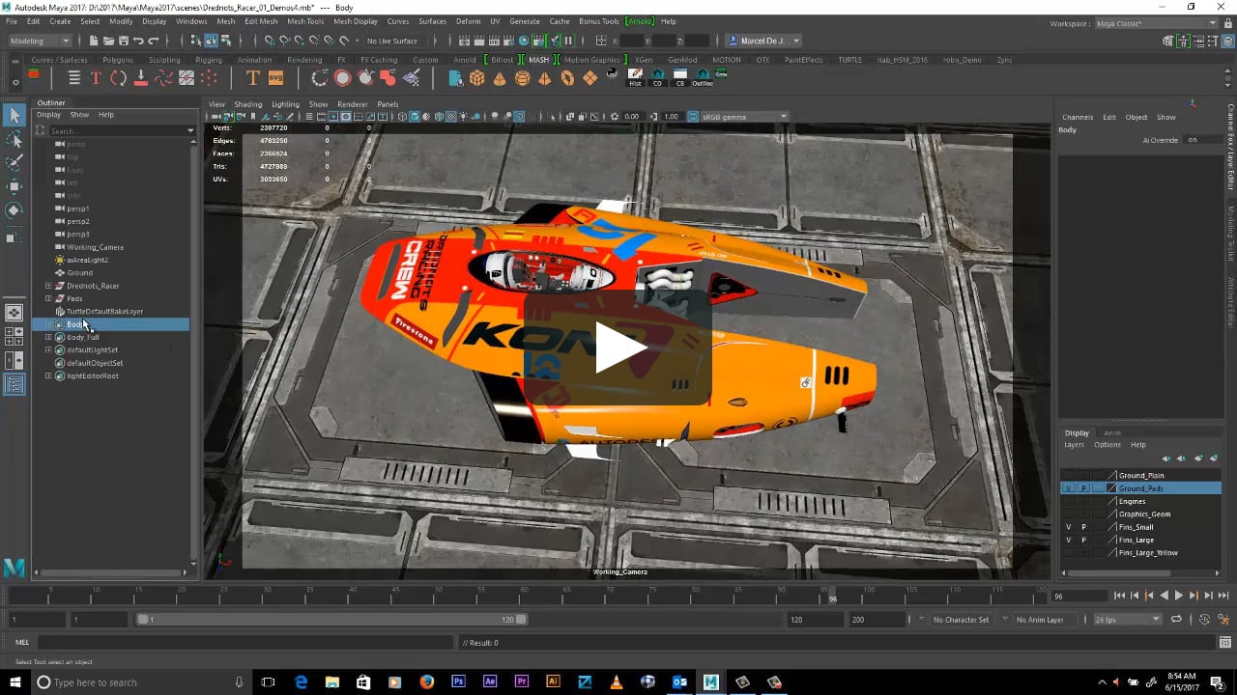Toggle playback P box of Ground_Pads layer
This screenshot has height=695, width=1237.
(1083, 488)
